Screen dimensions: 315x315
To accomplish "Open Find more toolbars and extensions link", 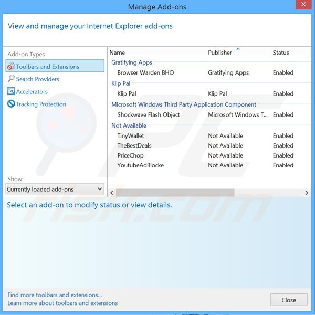I will (55, 295).
